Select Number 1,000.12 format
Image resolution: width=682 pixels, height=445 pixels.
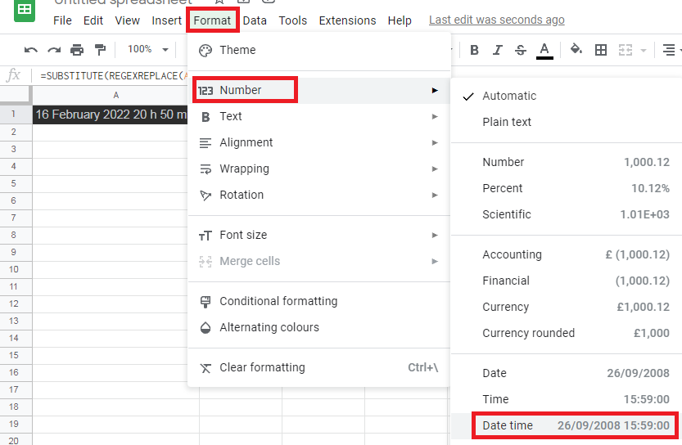[567, 162]
